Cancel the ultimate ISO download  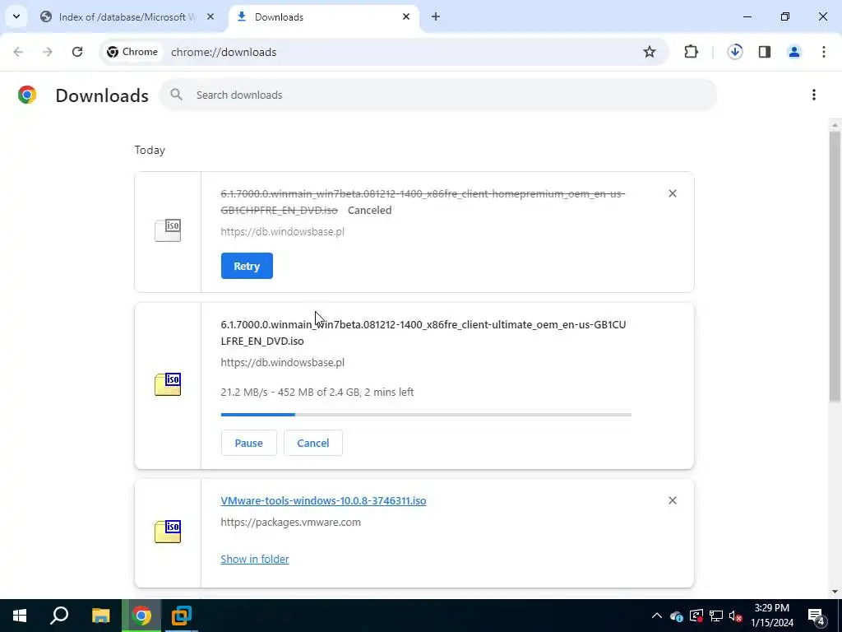(x=313, y=443)
